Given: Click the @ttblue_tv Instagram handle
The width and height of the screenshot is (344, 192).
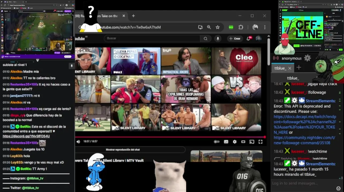Looking at the screenshot, I should pos(35,178).
